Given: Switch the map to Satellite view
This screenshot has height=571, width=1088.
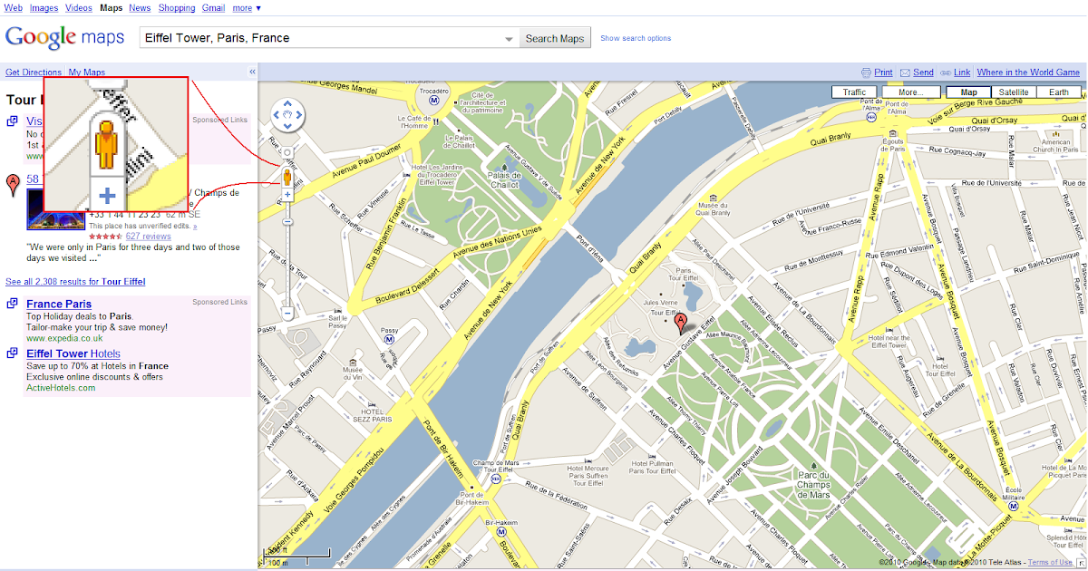Looking at the screenshot, I should coord(1014,92).
